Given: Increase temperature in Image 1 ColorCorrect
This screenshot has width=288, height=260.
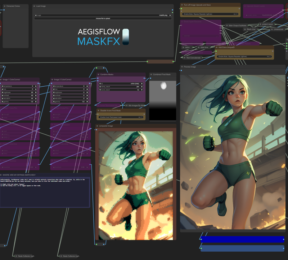Looking at the screenshot, I should [x=36, y=86].
